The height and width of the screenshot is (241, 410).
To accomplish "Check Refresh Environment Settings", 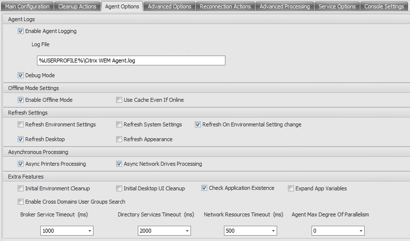I will coord(21,124).
